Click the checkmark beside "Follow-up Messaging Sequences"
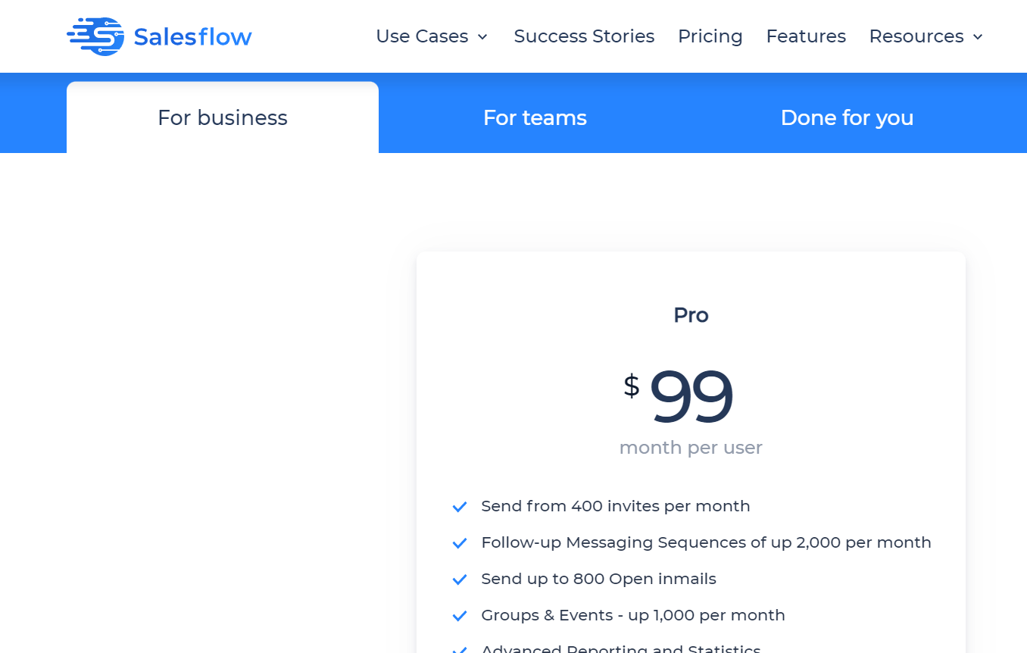The image size is (1027, 653). point(460,543)
